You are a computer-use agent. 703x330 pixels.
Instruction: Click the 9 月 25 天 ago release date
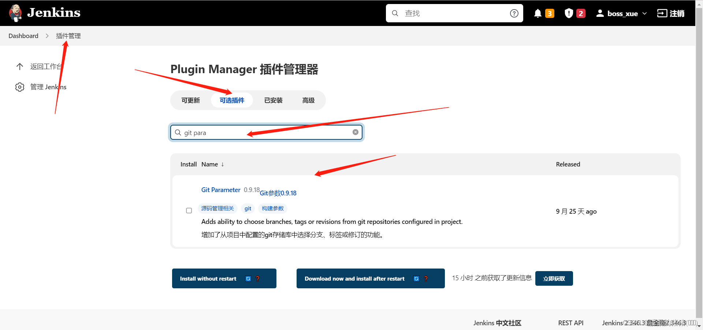click(x=576, y=211)
